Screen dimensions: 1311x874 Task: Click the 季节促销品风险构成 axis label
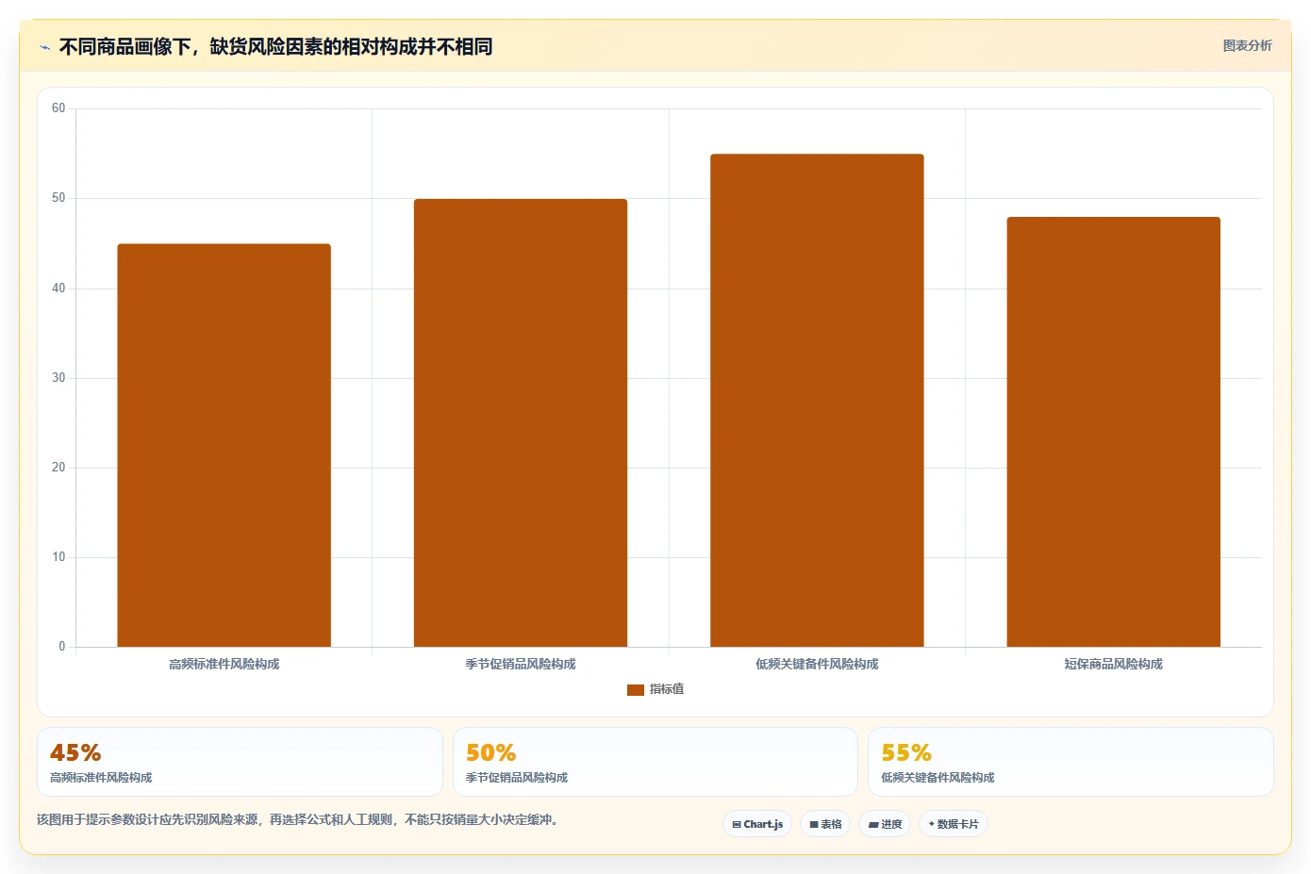coord(521,664)
